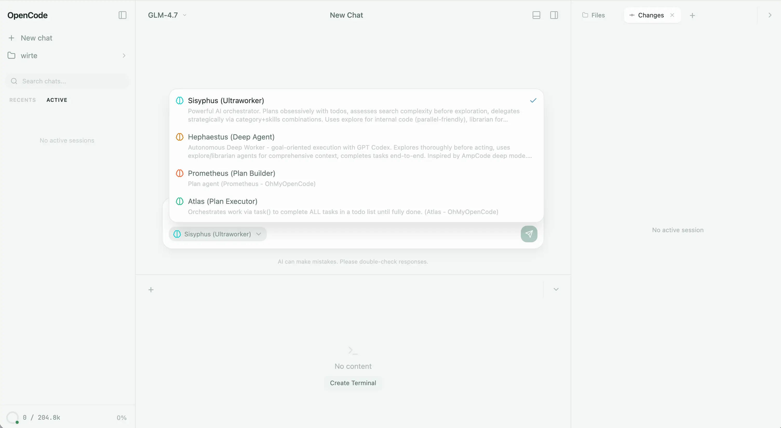Viewport: 781px width, 428px height.
Task: Toggle the left sidebar panel icon
Action: pos(122,15)
